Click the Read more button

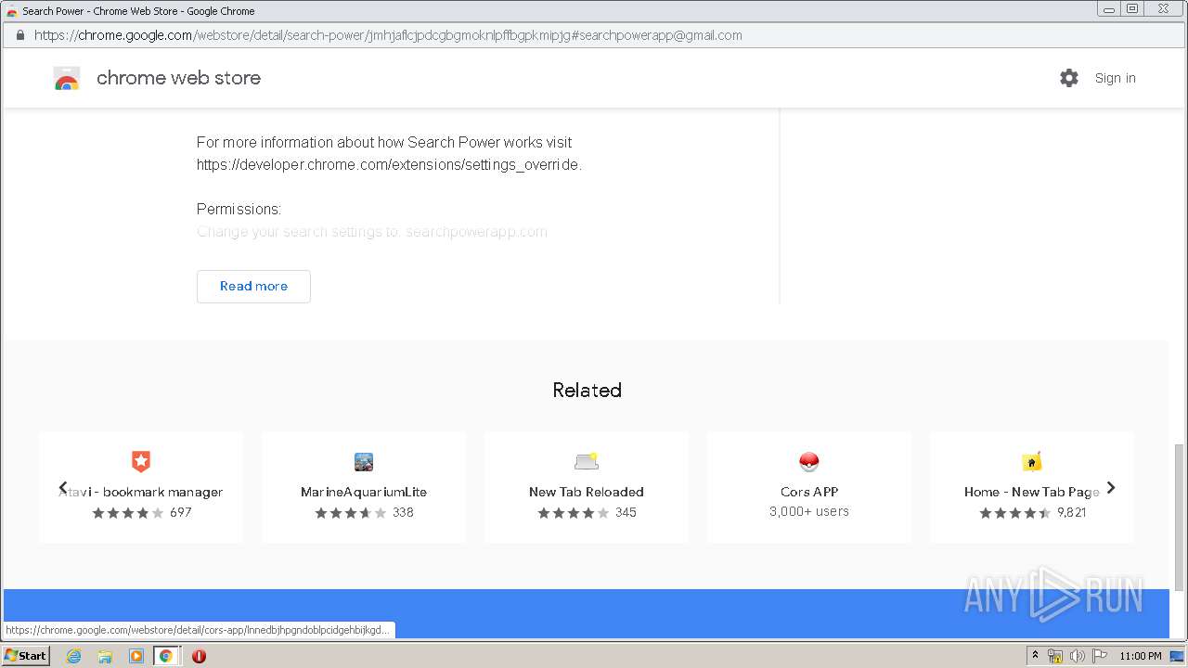[253, 286]
